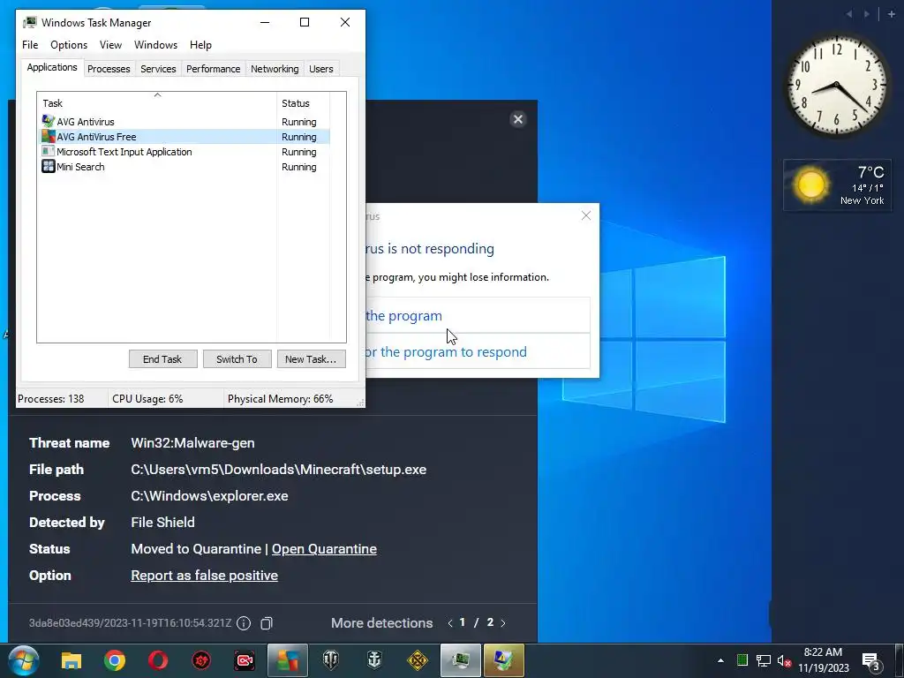
Task: Open the New York weather gadget
Action: tap(837, 185)
